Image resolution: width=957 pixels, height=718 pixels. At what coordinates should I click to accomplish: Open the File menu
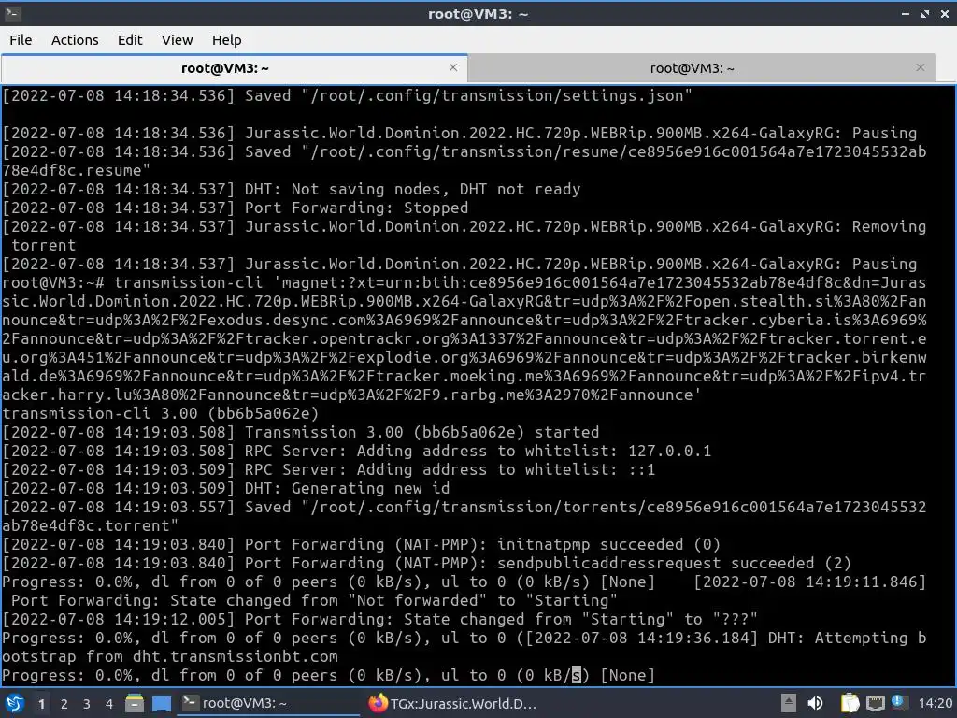pos(21,39)
